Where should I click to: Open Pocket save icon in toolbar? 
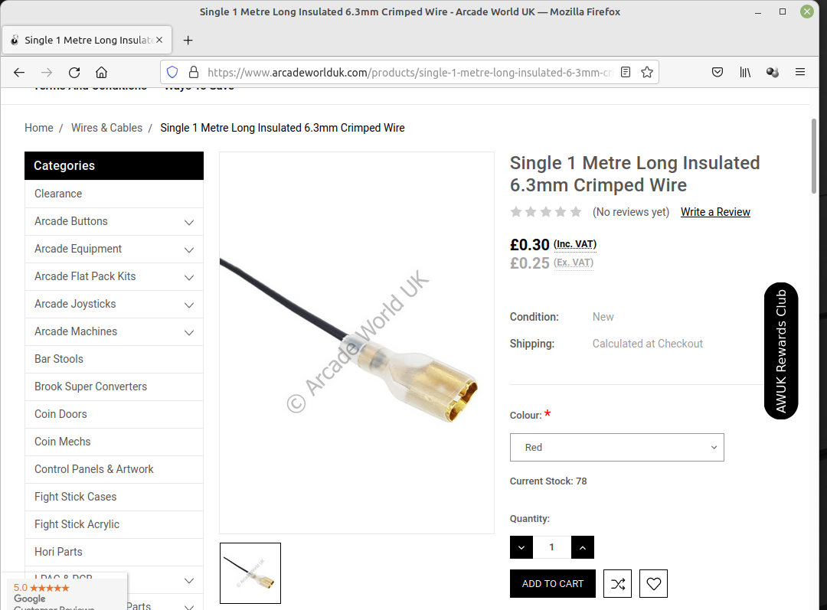717,72
